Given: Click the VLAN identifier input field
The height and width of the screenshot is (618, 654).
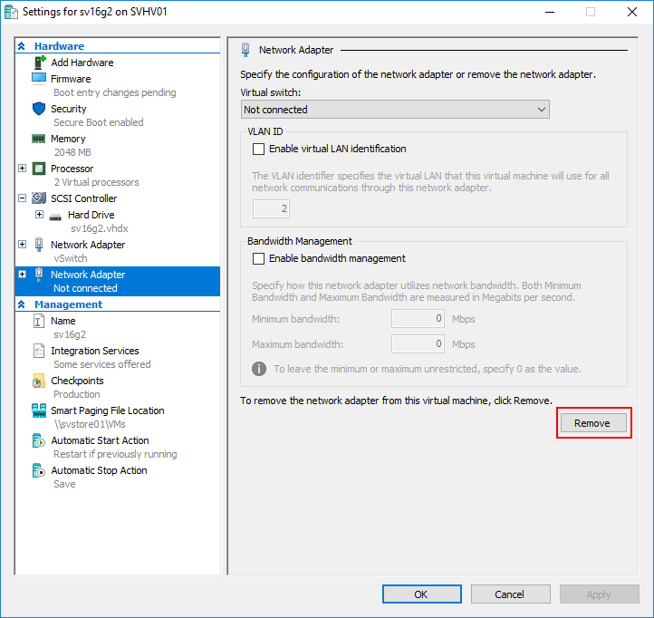Looking at the screenshot, I should point(271,208).
